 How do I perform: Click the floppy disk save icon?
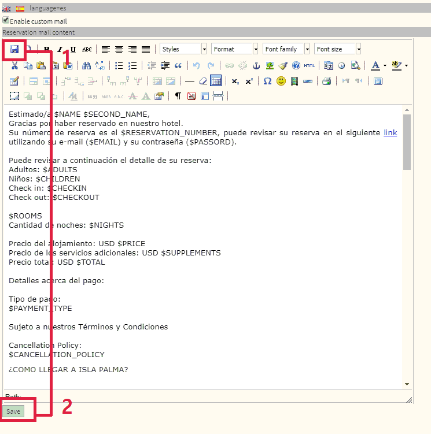(x=14, y=50)
